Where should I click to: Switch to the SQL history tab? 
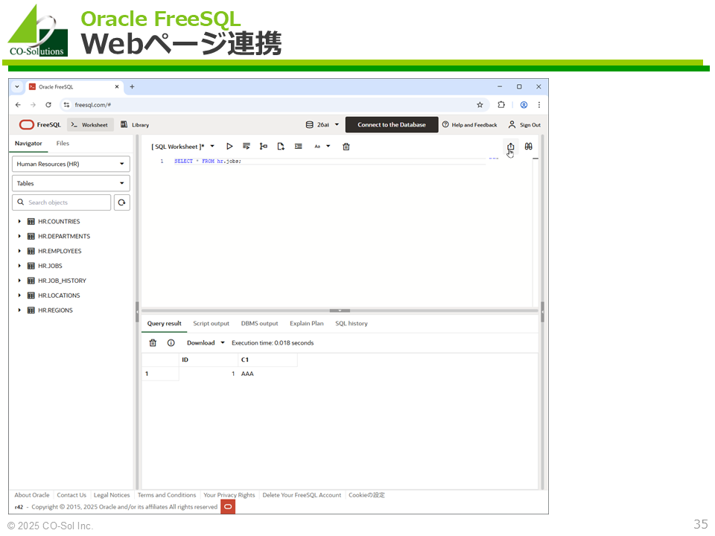point(351,324)
